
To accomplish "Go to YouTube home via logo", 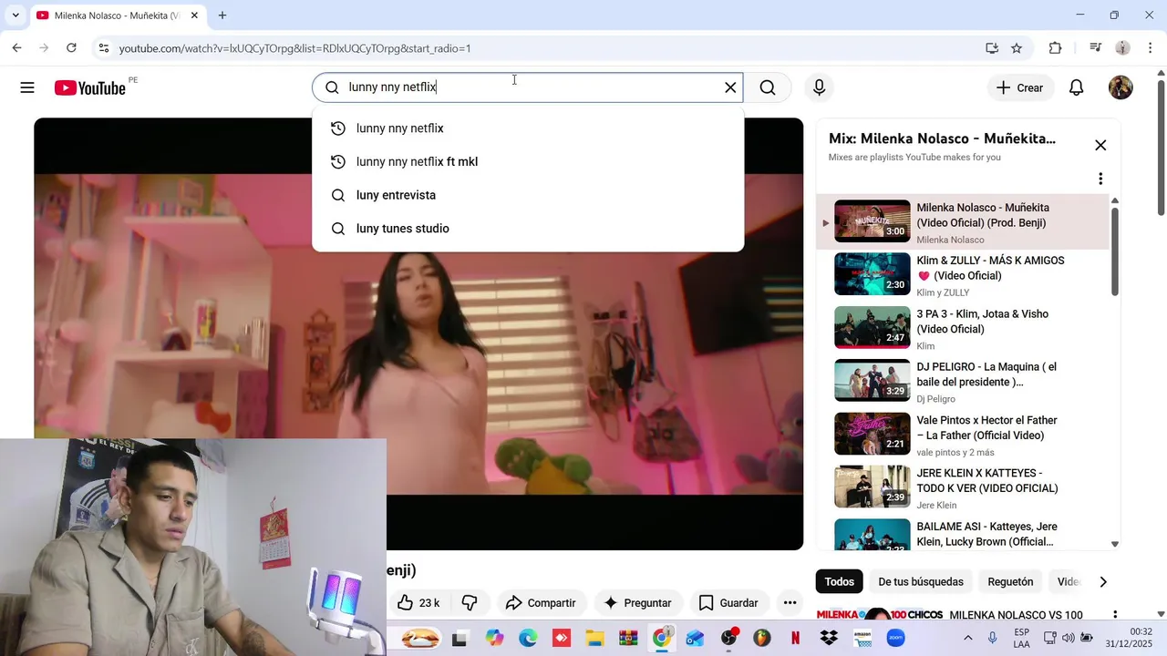I will 89,87.
